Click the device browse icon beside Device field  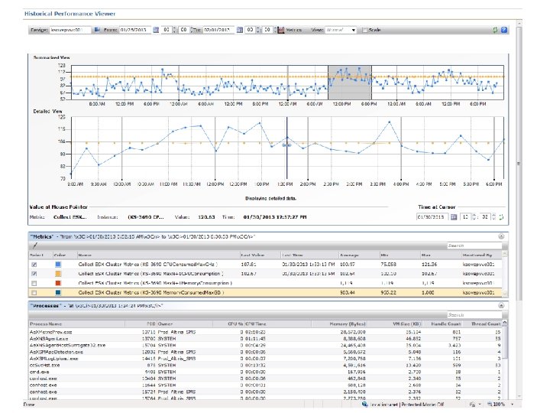click(x=97, y=30)
